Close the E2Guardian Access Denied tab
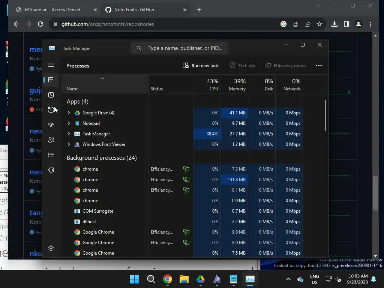384x288 pixels. tap(95, 9)
